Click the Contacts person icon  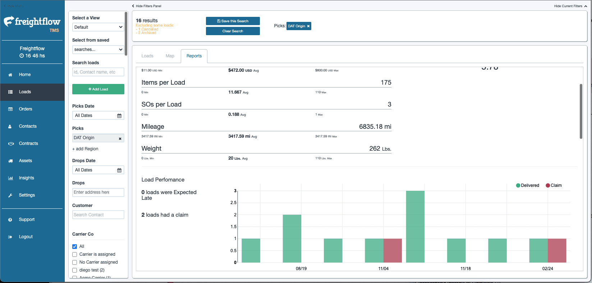coord(10,126)
